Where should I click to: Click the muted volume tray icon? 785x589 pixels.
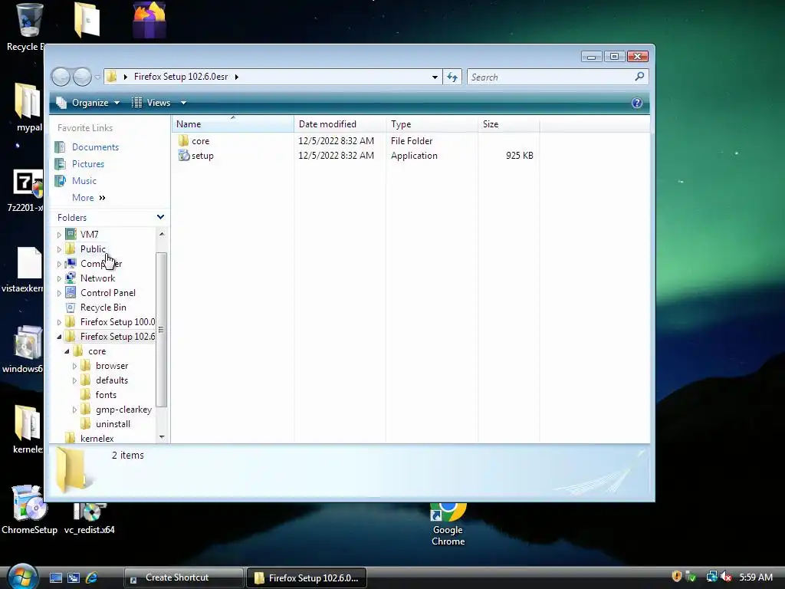pos(727,577)
